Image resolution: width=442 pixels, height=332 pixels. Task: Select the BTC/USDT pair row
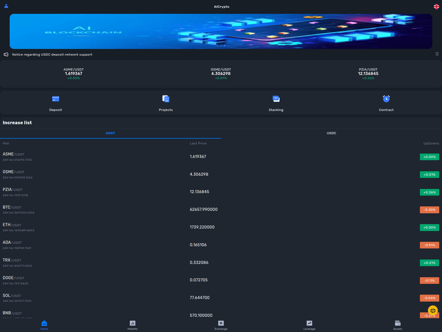point(221,210)
